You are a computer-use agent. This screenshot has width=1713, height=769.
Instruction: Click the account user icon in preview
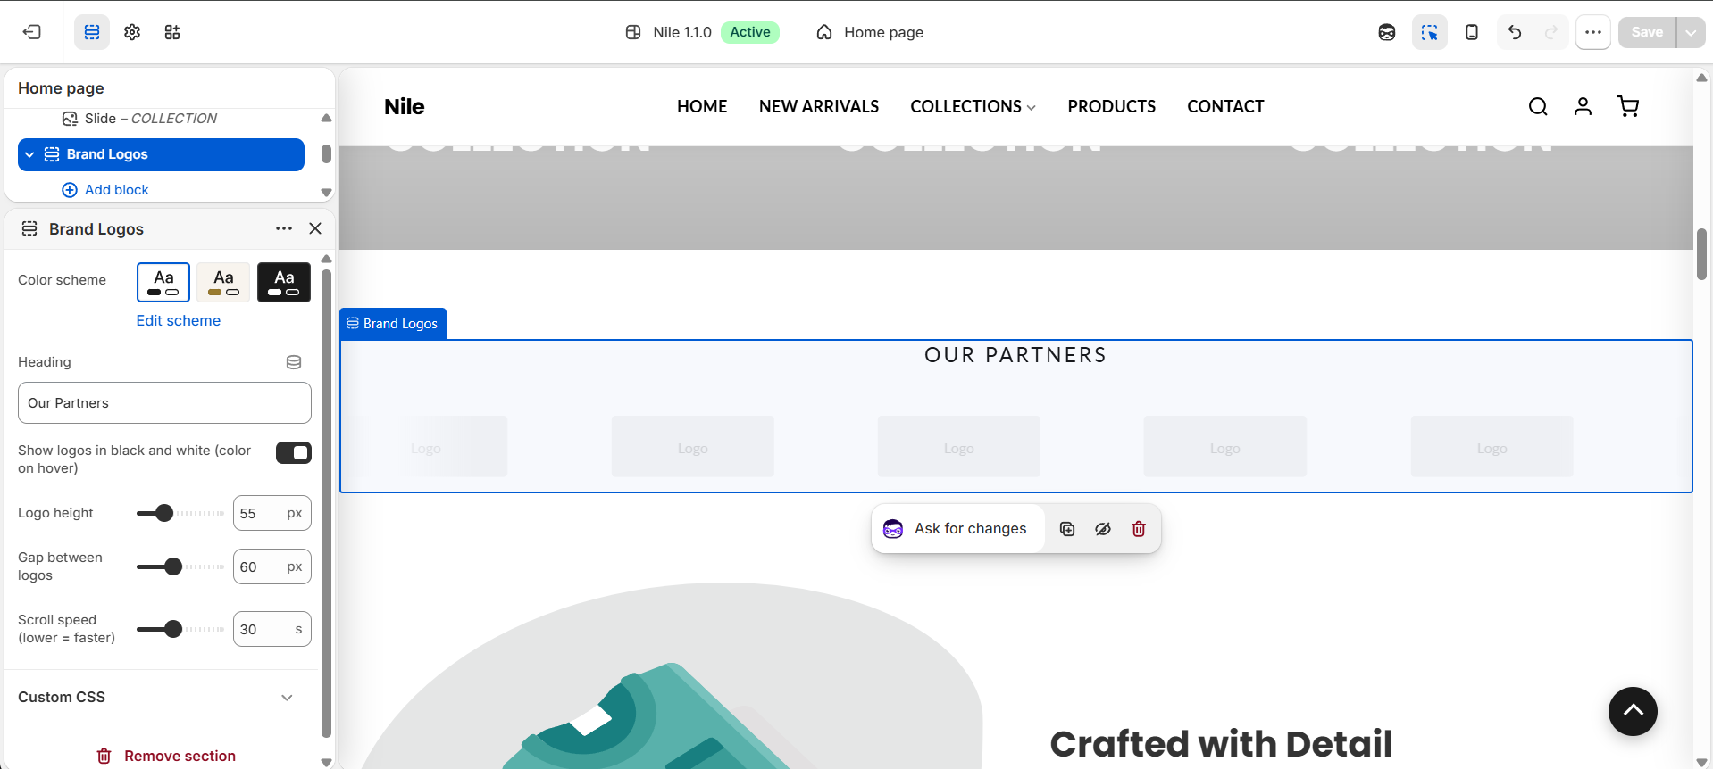pyautogui.click(x=1583, y=106)
